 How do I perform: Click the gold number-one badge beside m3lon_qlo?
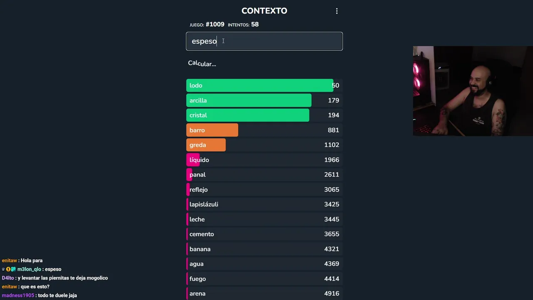coord(8,270)
